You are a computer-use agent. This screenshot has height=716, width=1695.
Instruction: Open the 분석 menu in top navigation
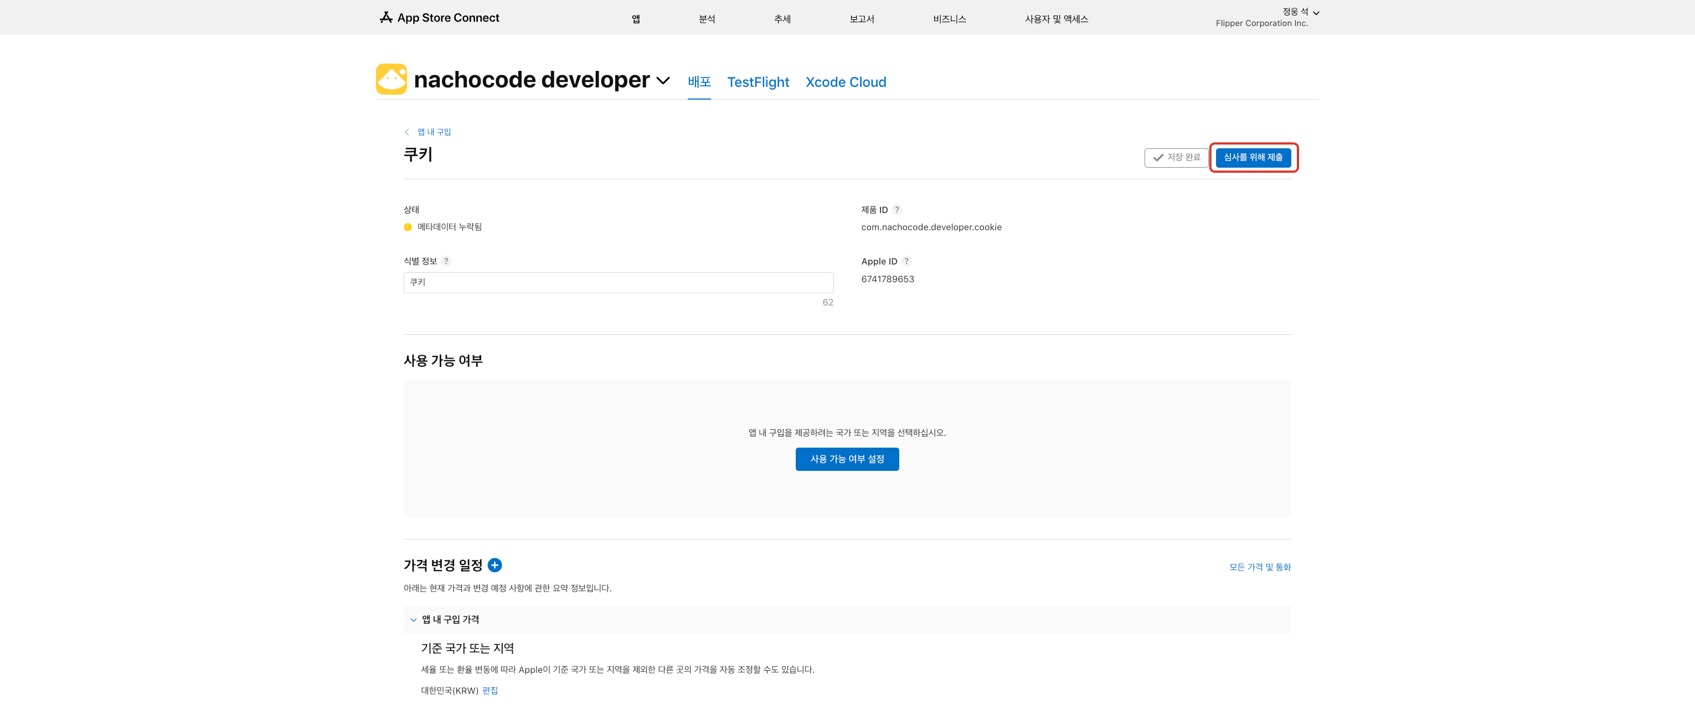coord(706,19)
